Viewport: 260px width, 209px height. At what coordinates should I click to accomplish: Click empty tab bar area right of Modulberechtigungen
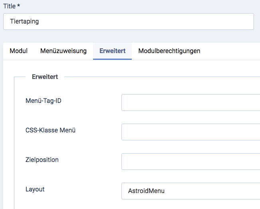click(232, 51)
